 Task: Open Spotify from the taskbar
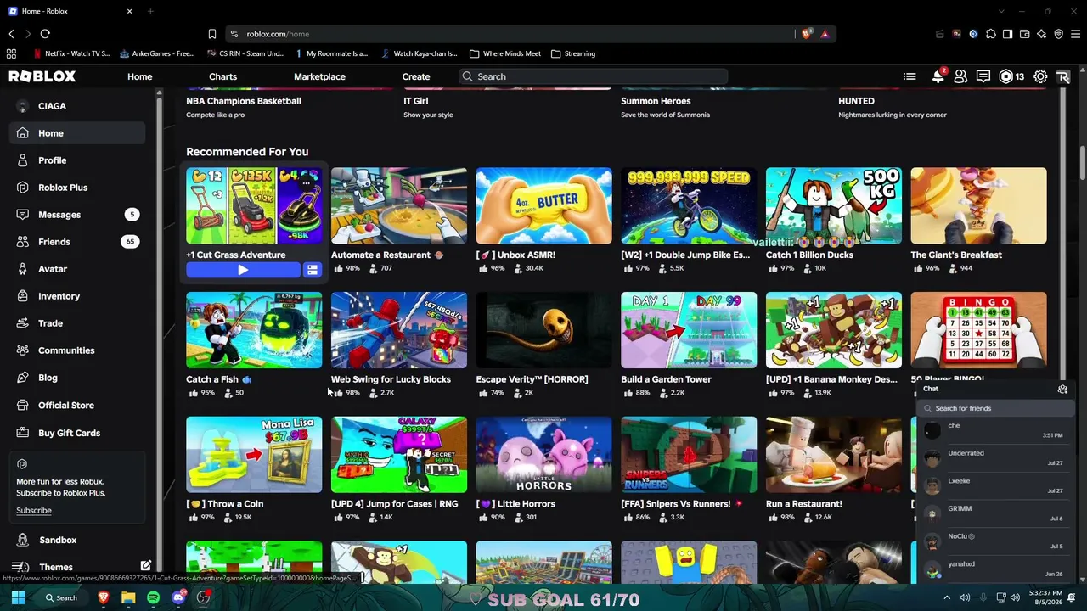[x=153, y=597]
